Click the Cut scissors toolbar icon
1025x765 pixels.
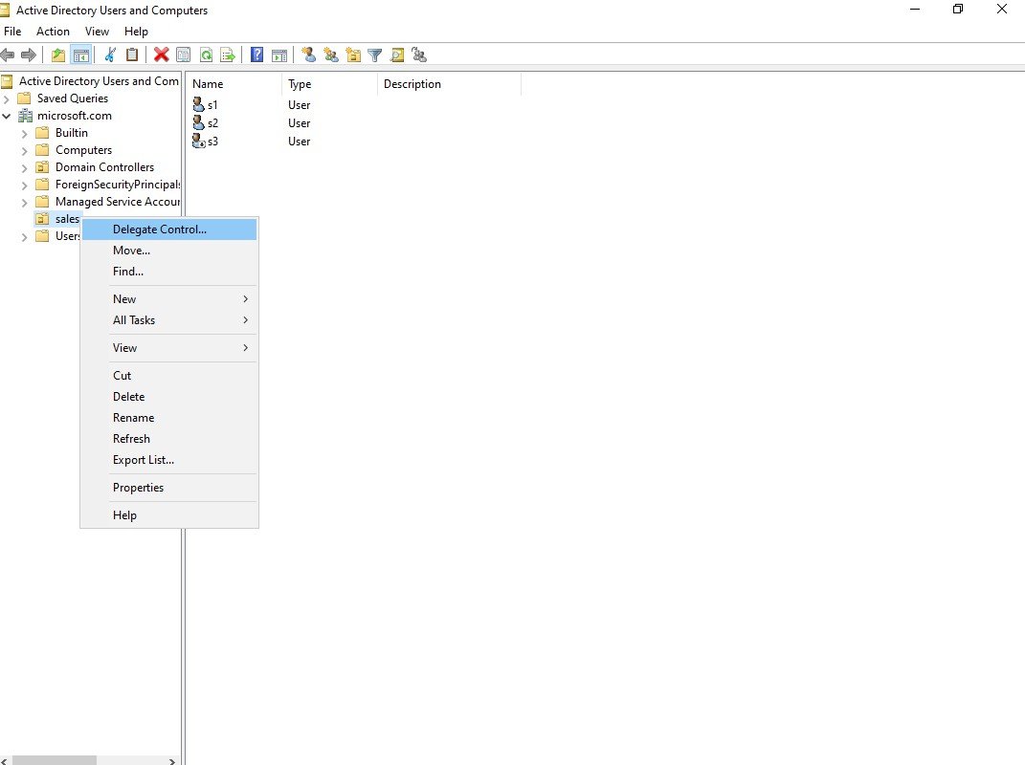pyautogui.click(x=110, y=55)
